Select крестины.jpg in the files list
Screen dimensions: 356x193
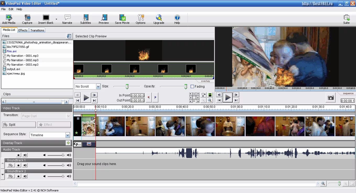(x=16, y=73)
